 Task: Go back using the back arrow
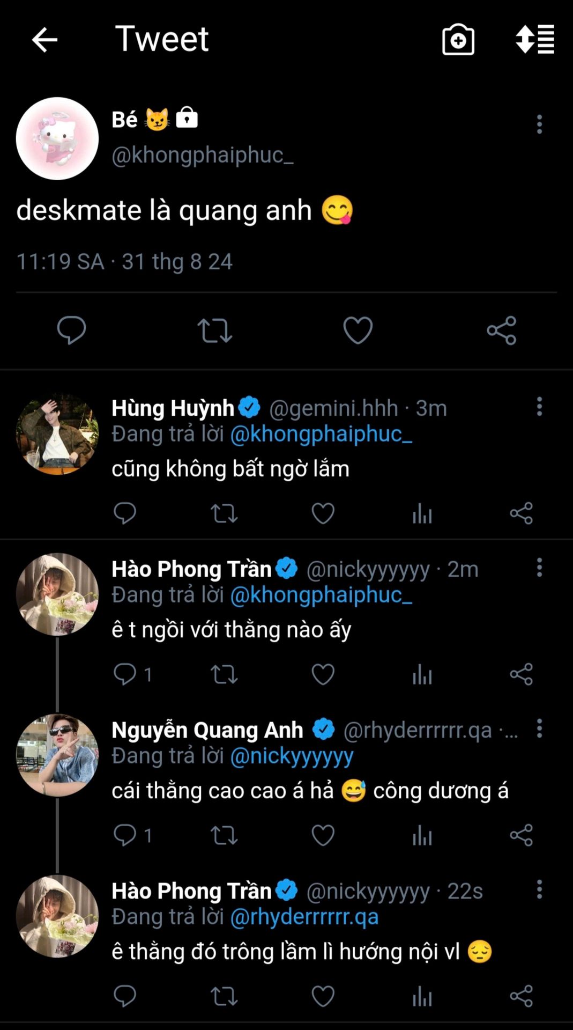click(44, 40)
